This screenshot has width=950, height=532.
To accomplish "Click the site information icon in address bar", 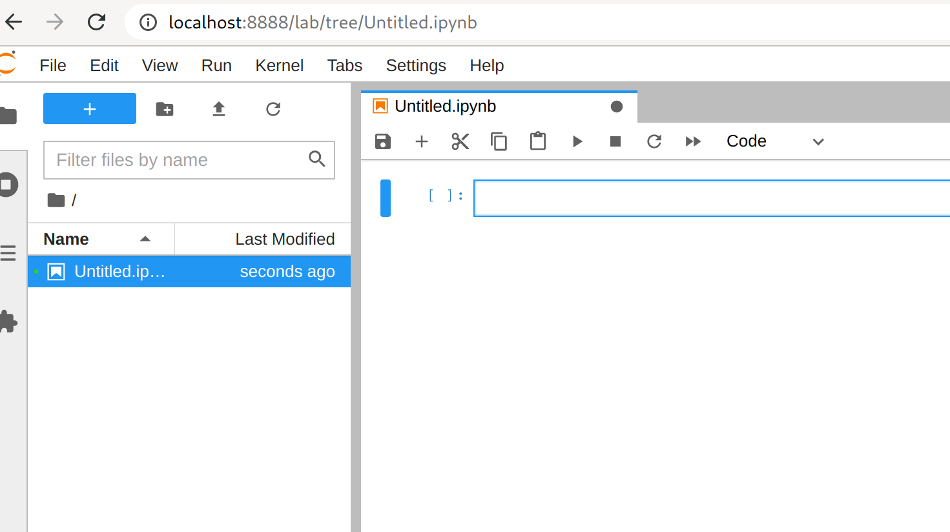I will (x=148, y=23).
